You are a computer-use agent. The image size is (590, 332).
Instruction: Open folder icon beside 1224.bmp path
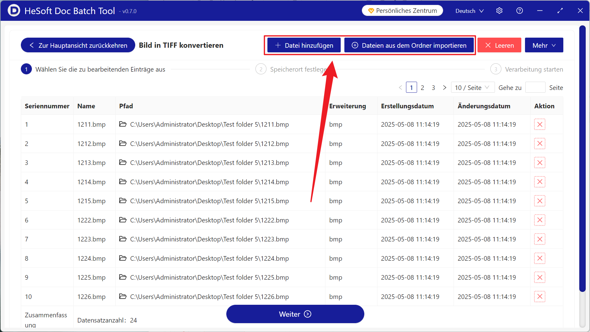(x=123, y=258)
